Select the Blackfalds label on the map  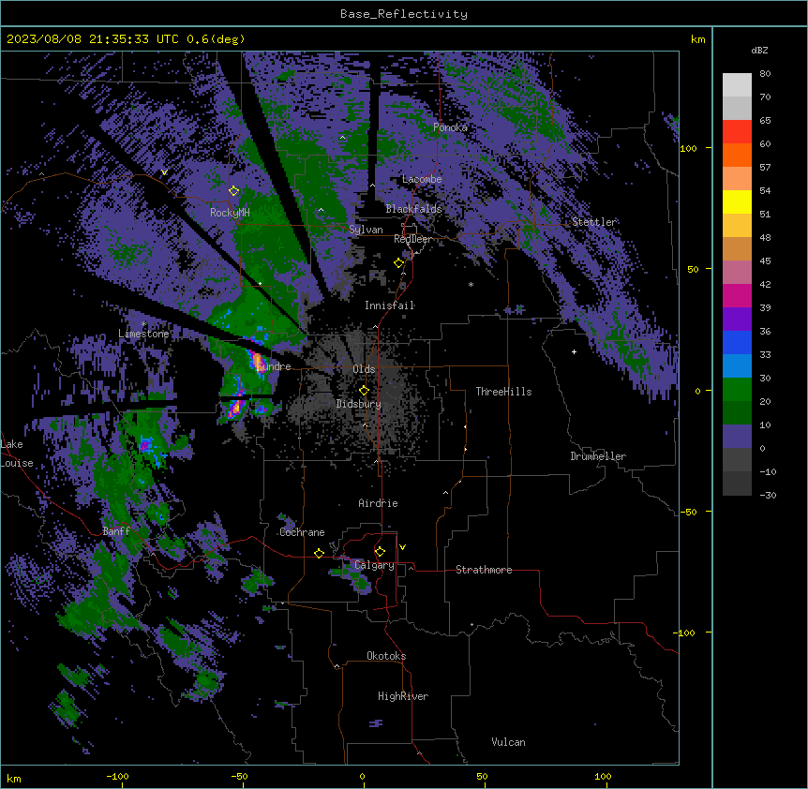tap(413, 209)
